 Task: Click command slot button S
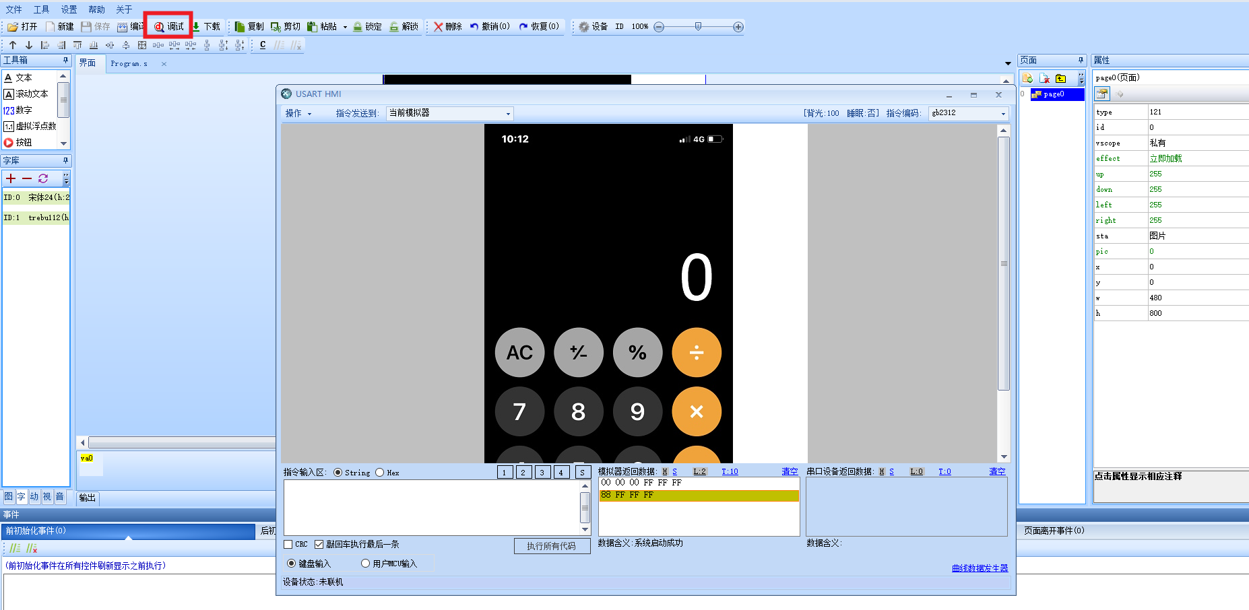coord(583,472)
